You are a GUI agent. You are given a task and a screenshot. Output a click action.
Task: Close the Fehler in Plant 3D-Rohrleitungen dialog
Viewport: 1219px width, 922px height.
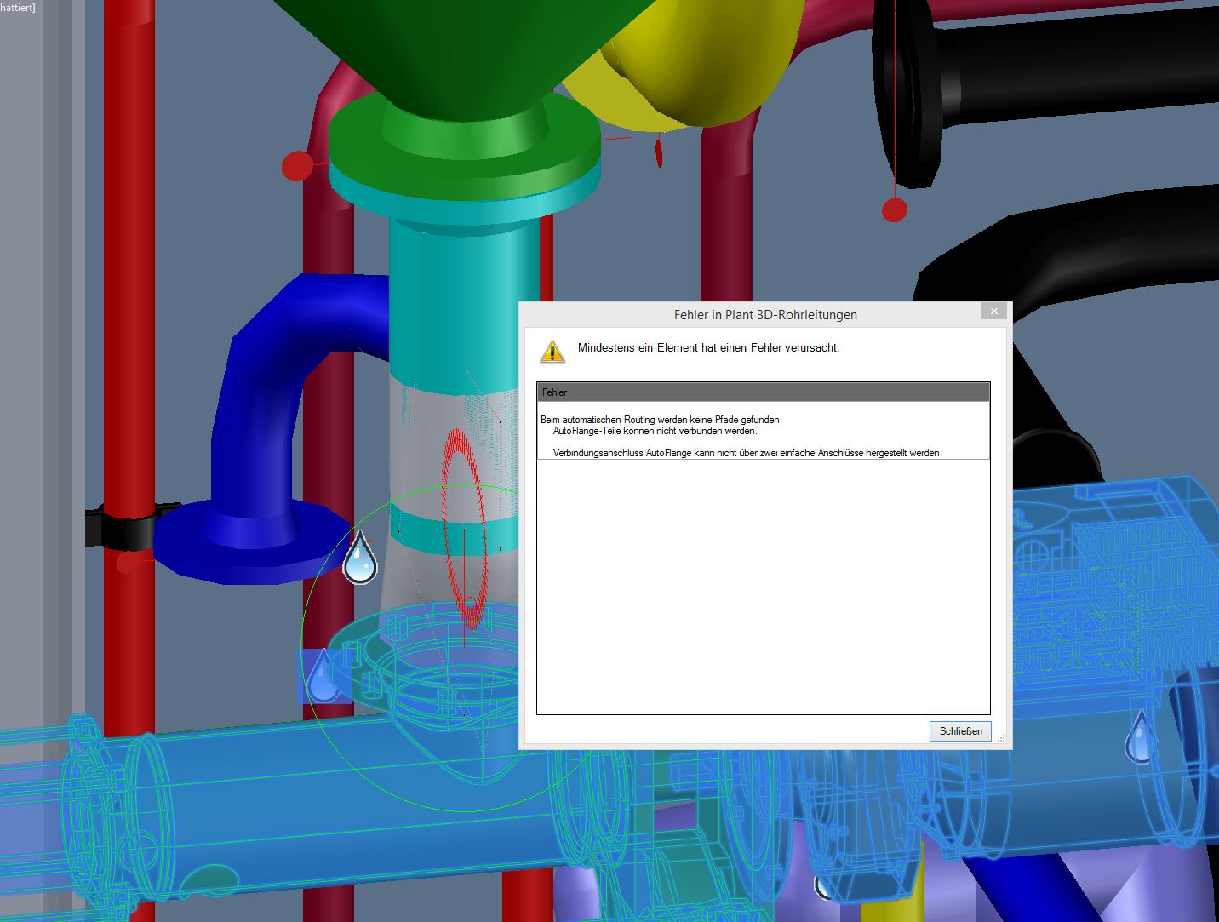point(993,312)
